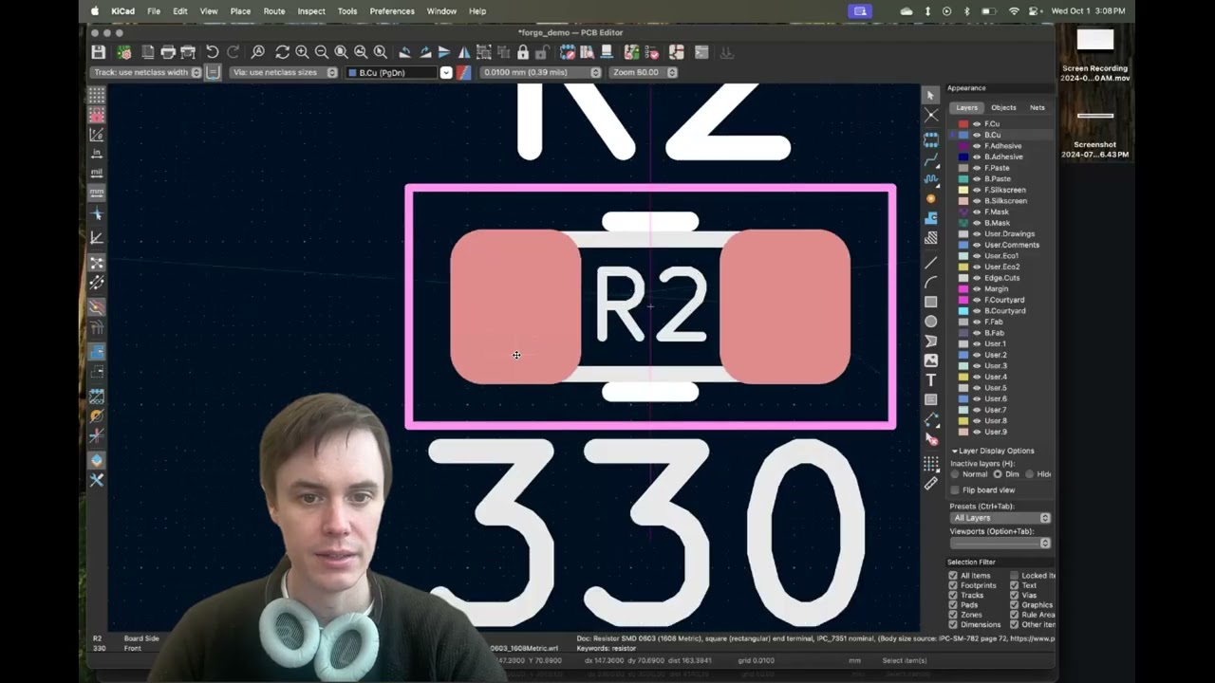This screenshot has height=683, width=1215.
Task: Click the Undo arrow in the toolbar
Action: pyautogui.click(x=213, y=52)
